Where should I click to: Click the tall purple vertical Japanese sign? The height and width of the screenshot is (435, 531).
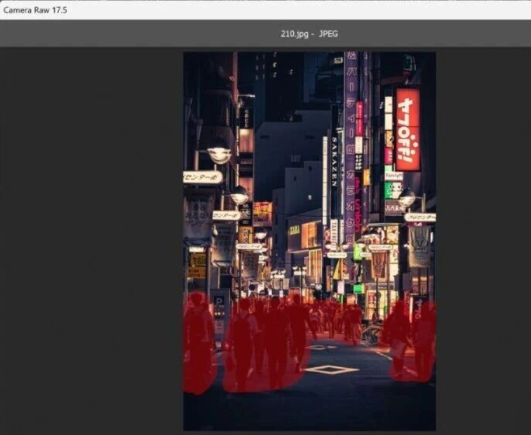(x=350, y=146)
